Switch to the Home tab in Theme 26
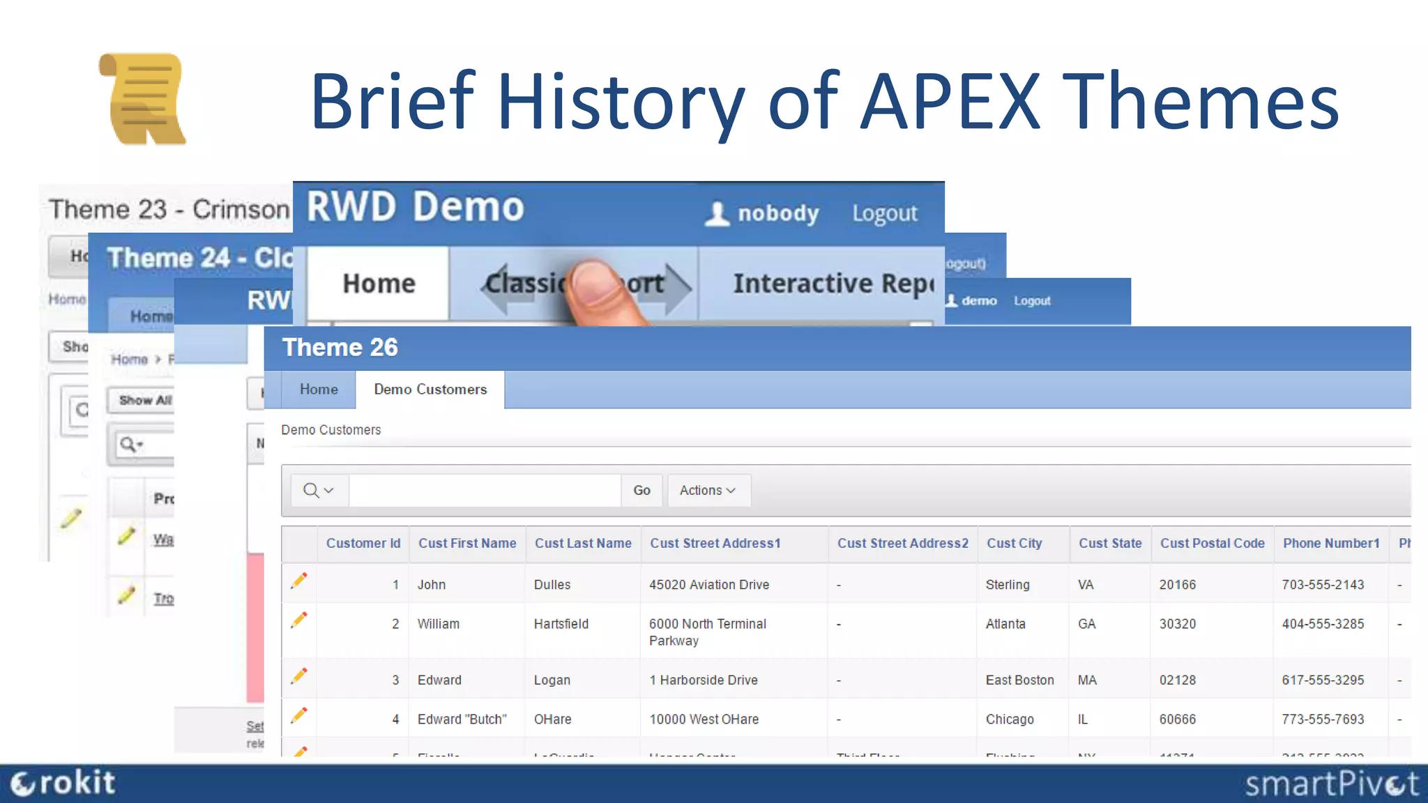The height and width of the screenshot is (803, 1428). (319, 390)
